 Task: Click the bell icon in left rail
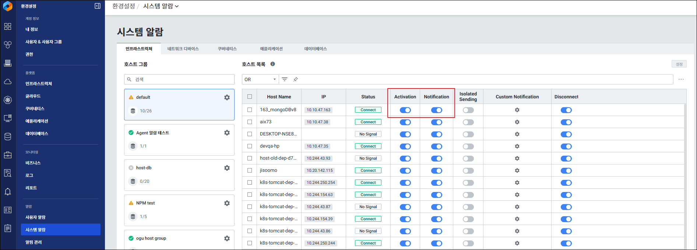click(8, 192)
